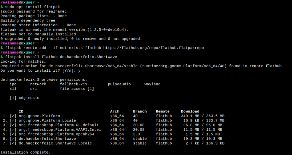Click the org.gnome.Platform checkmark box
292x155 pixels.
(13, 116)
